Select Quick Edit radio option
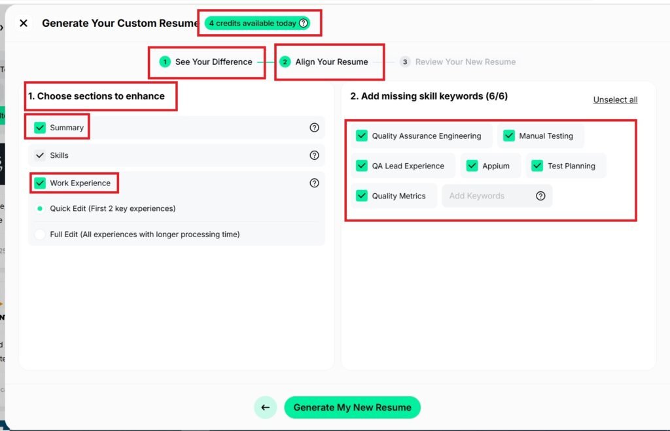This screenshot has height=431, width=670. tap(40, 208)
